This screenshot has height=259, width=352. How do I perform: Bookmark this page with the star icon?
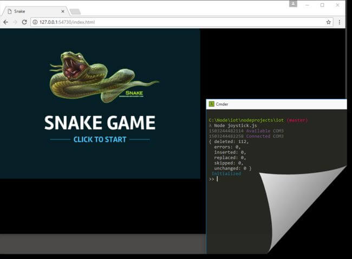click(x=328, y=22)
